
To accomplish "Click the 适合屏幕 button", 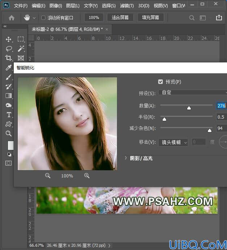I will [120, 17].
